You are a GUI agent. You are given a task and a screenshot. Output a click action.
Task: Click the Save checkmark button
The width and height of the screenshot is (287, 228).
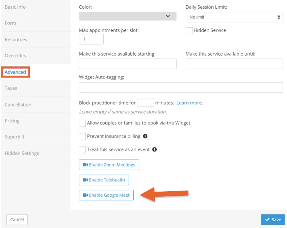coord(273,220)
